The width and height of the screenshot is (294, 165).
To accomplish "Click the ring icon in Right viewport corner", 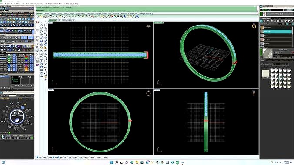I will pos(254,93).
